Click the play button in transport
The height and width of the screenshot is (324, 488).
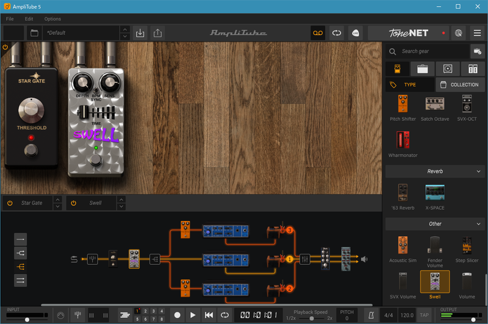click(x=193, y=315)
